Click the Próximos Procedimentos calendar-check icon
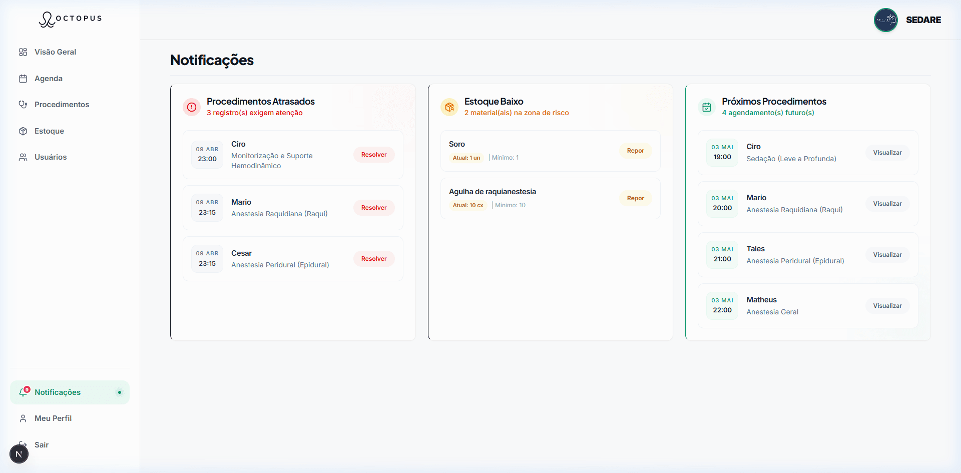 click(707, 107)
